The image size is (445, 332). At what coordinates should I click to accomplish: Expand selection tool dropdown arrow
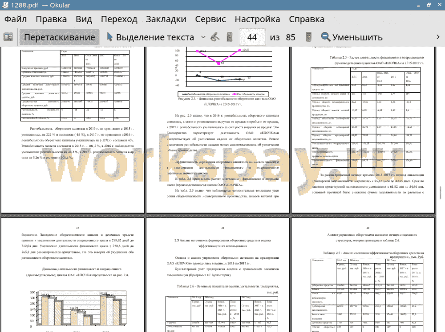[x=203, y=37]
